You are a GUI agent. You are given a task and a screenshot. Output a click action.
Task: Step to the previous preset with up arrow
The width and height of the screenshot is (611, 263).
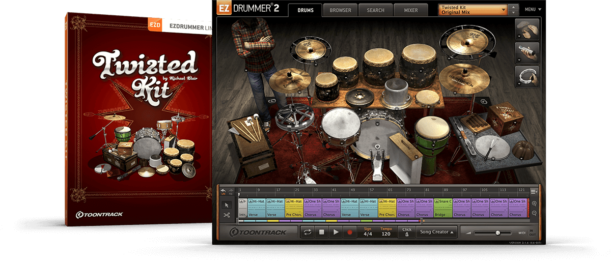coord(514,7)
